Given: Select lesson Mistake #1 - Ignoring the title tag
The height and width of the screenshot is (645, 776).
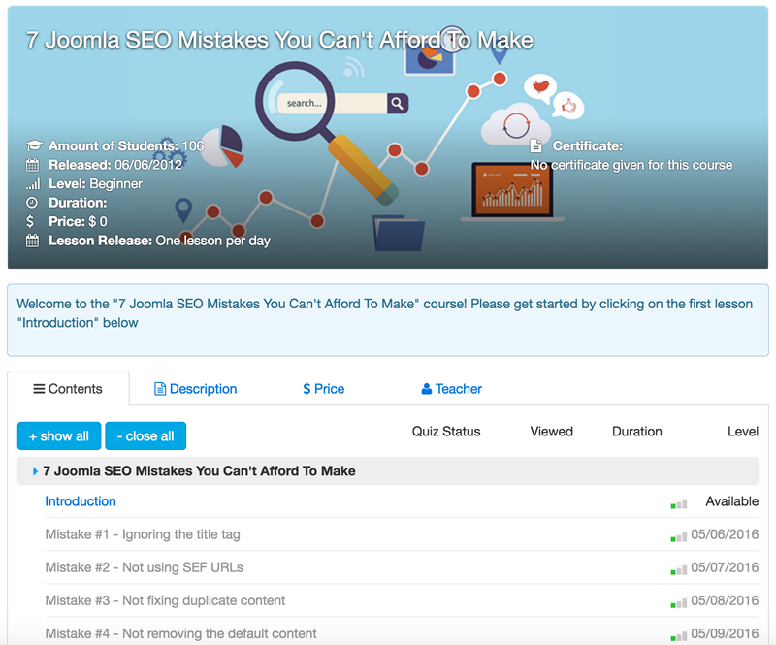Looking at the screenshot, I should (x=143, y=534).
